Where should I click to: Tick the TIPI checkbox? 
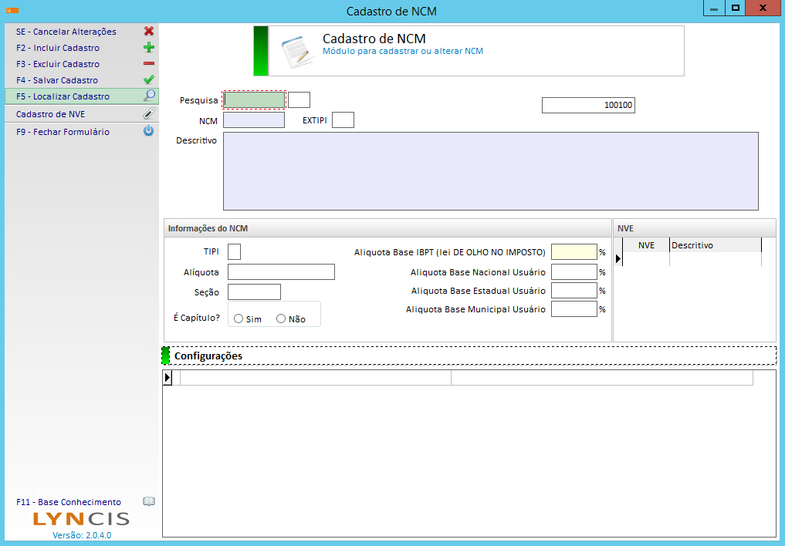pyautogui.click(x=234, y=252)
